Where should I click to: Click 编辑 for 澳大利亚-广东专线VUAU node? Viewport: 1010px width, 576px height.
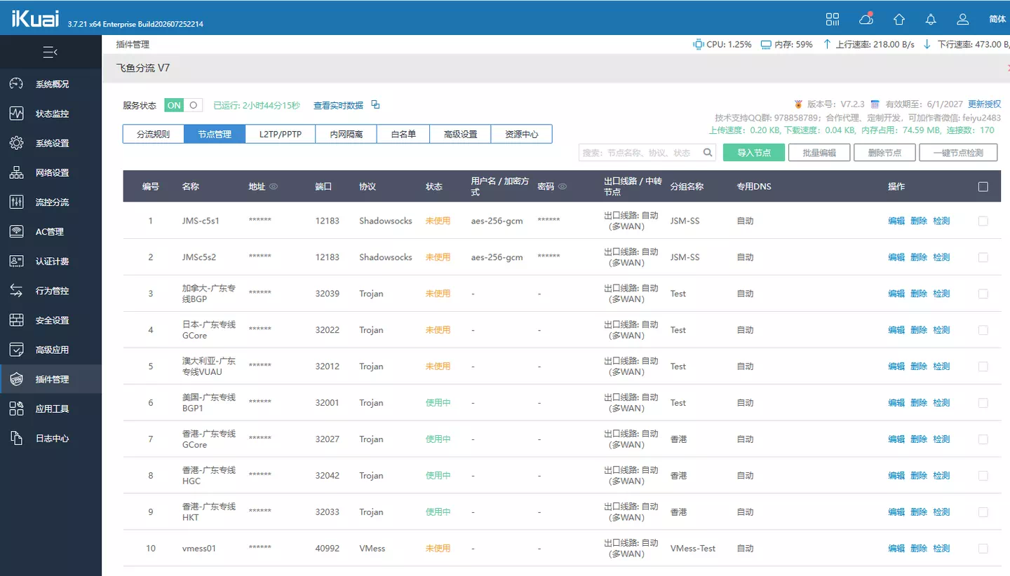click(x=896, y=366)
